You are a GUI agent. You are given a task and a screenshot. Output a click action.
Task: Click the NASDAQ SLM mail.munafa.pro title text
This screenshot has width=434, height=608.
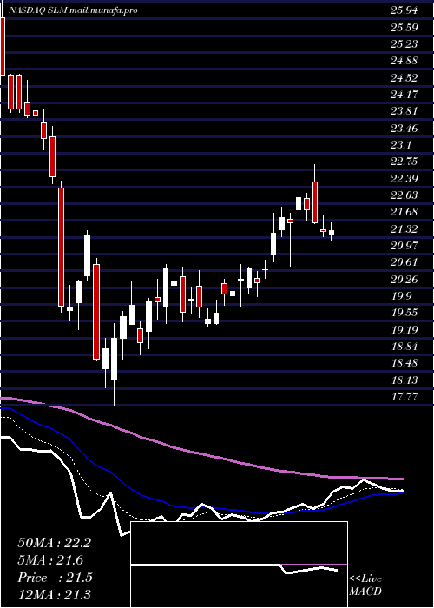72,10
